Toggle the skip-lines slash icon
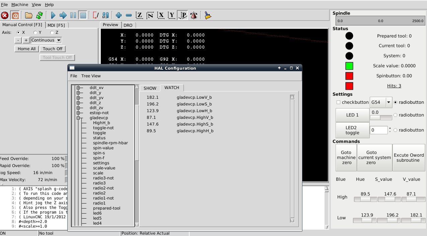Image resolution: width=427 pixels, height=236 pixels. pos(95,15)
